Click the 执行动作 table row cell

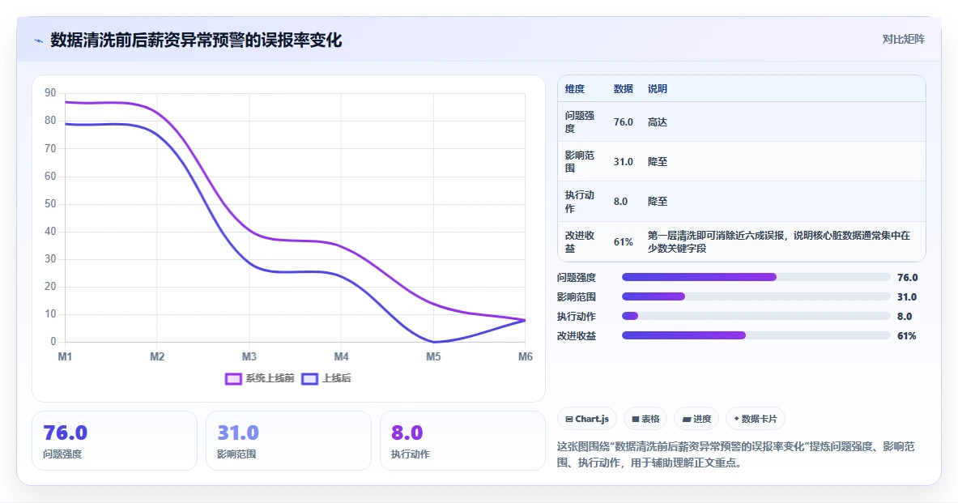(580, 202)
